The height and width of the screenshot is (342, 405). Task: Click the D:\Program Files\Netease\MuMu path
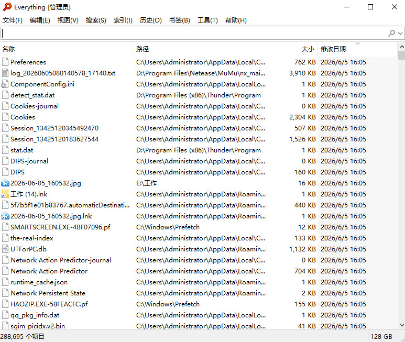tap(201, 73)
